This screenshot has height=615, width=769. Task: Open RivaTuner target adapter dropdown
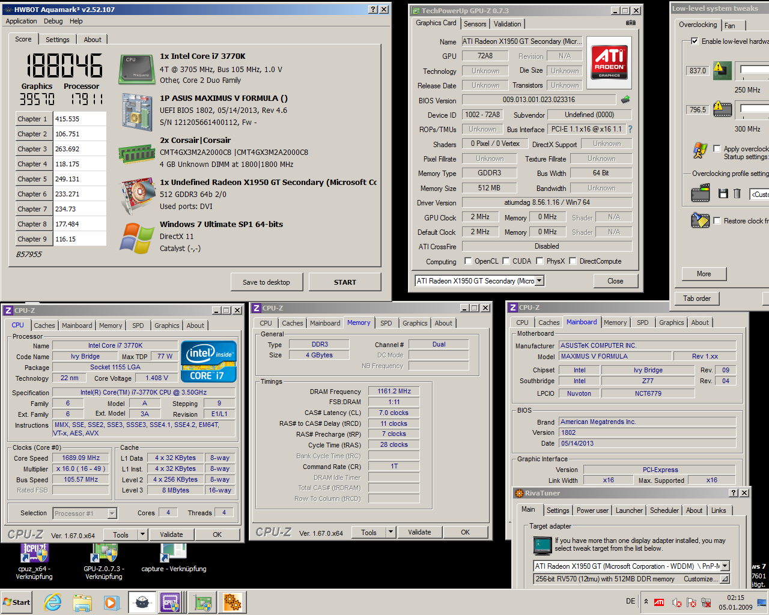point(725,566)
